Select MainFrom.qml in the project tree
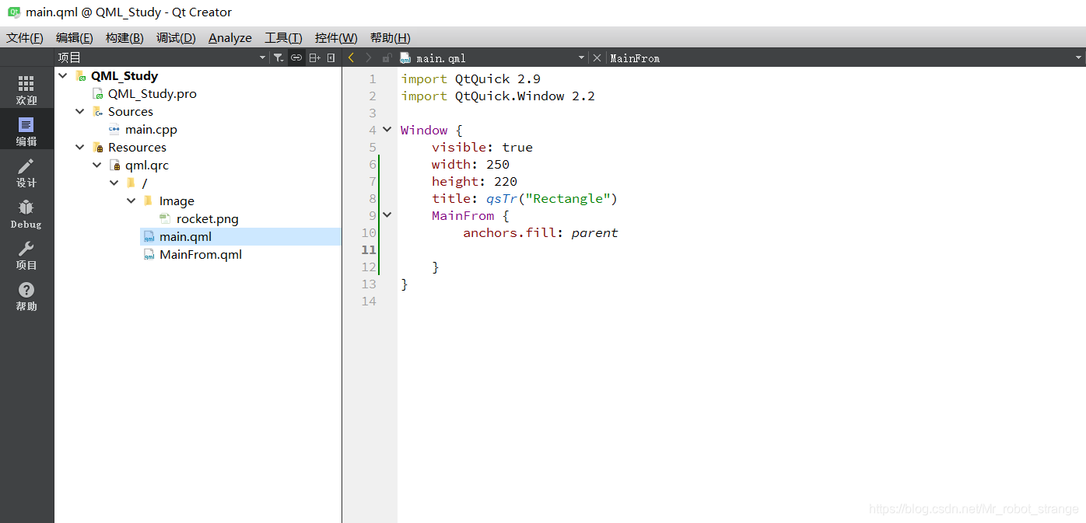Viewport: 1086px width, 523px height. coord(201,254)
